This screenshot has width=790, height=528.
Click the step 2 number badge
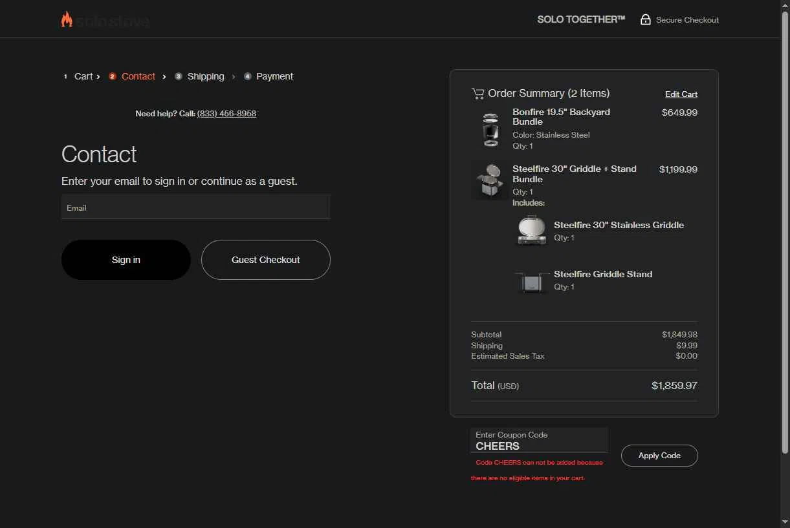(113, 76)
